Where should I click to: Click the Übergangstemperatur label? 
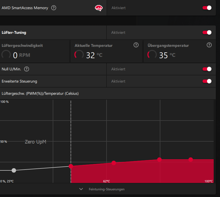[168, 46]
